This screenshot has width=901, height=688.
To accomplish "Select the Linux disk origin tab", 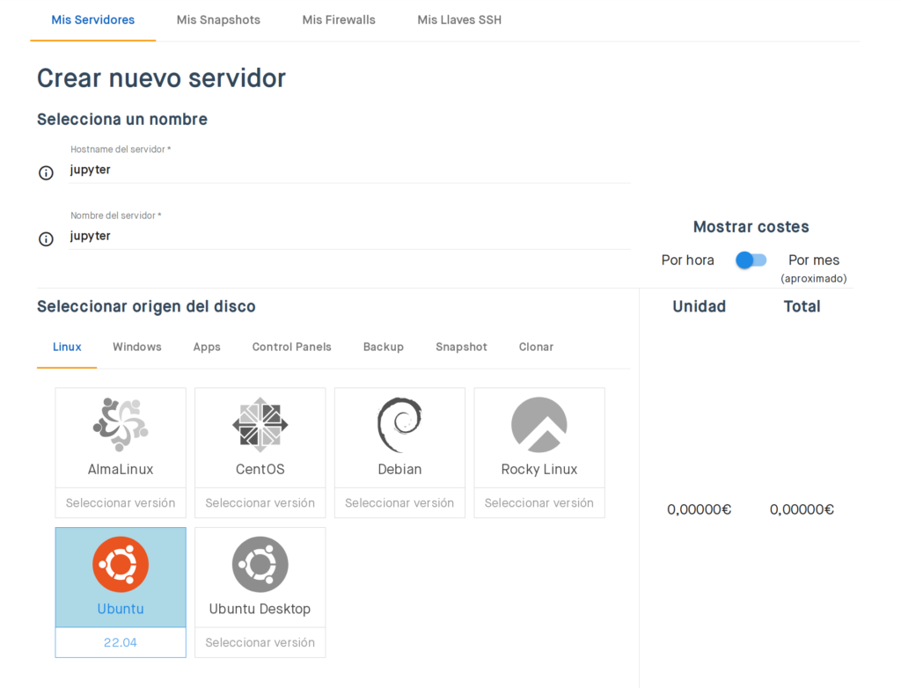I will pyautogui.click(x=67, y=348).
